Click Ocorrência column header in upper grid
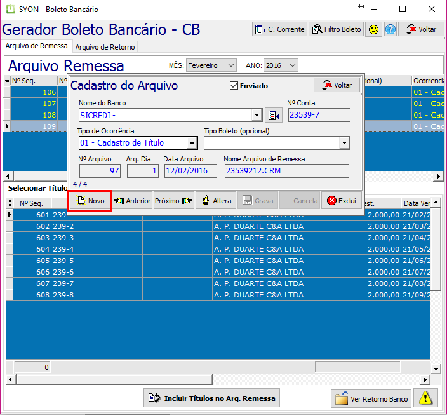Screen dimensions: 447x415 click(x=428, y=81)
